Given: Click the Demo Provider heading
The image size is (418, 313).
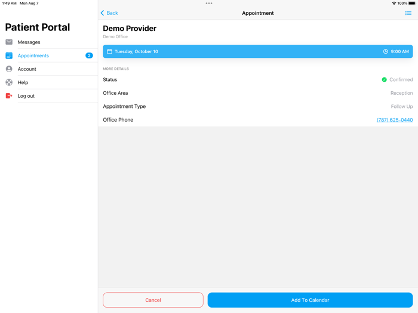Looking at the screenshot, I should [x=130, y=28].
